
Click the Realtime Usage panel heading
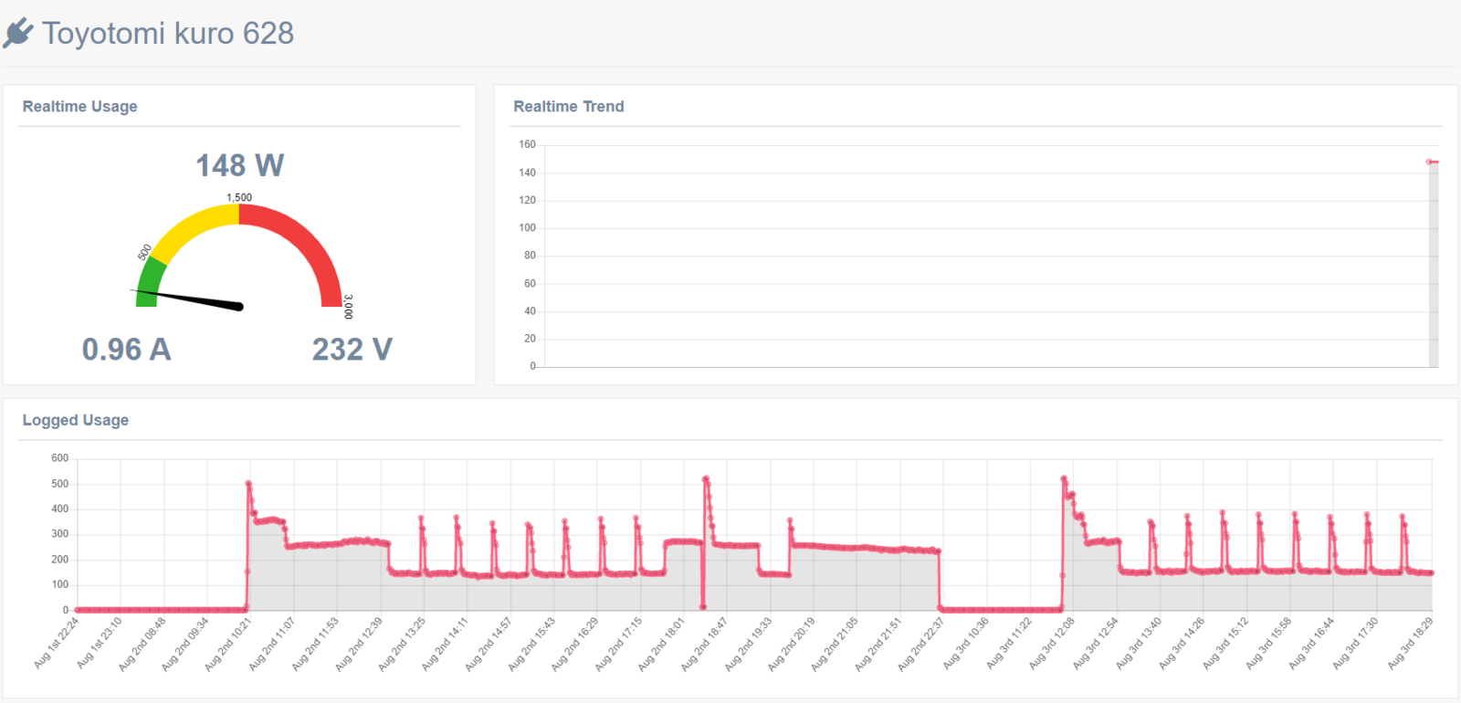tap(80, 106)
